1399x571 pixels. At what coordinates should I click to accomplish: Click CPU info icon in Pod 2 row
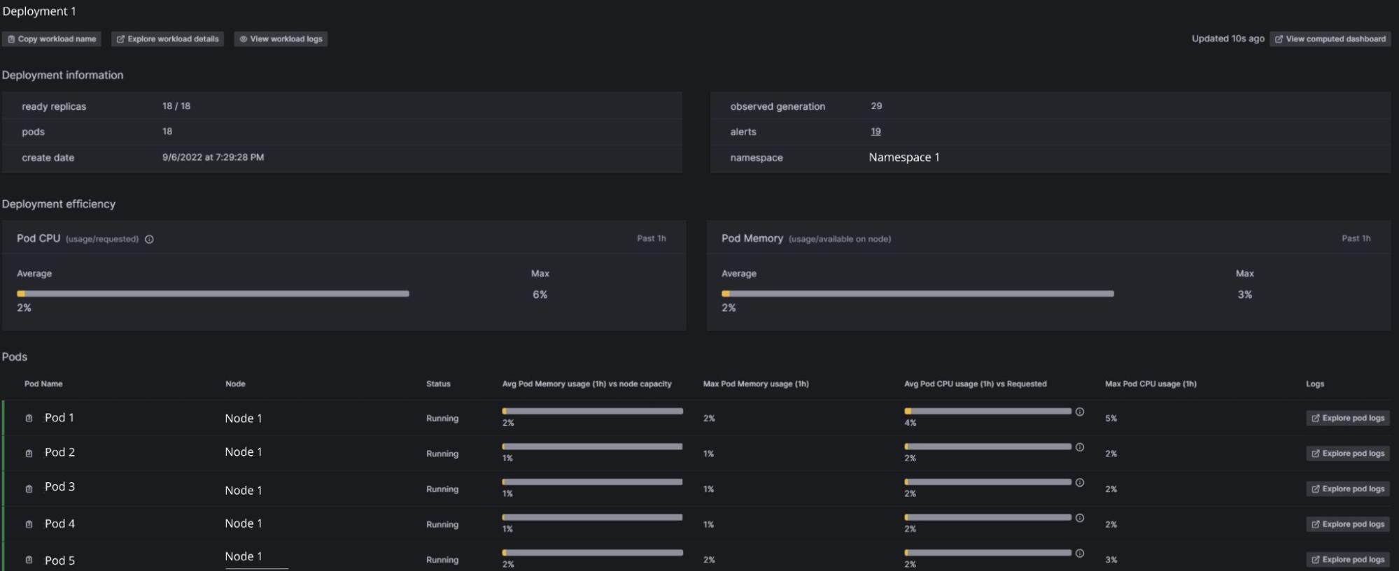pyautogui.click(x=1080, y=447)
